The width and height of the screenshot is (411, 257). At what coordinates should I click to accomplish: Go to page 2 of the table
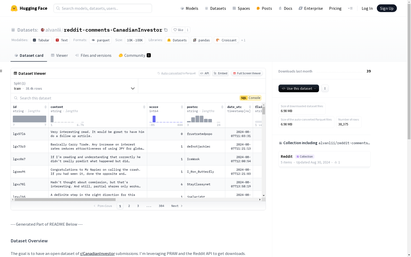(x=129, y=206)
